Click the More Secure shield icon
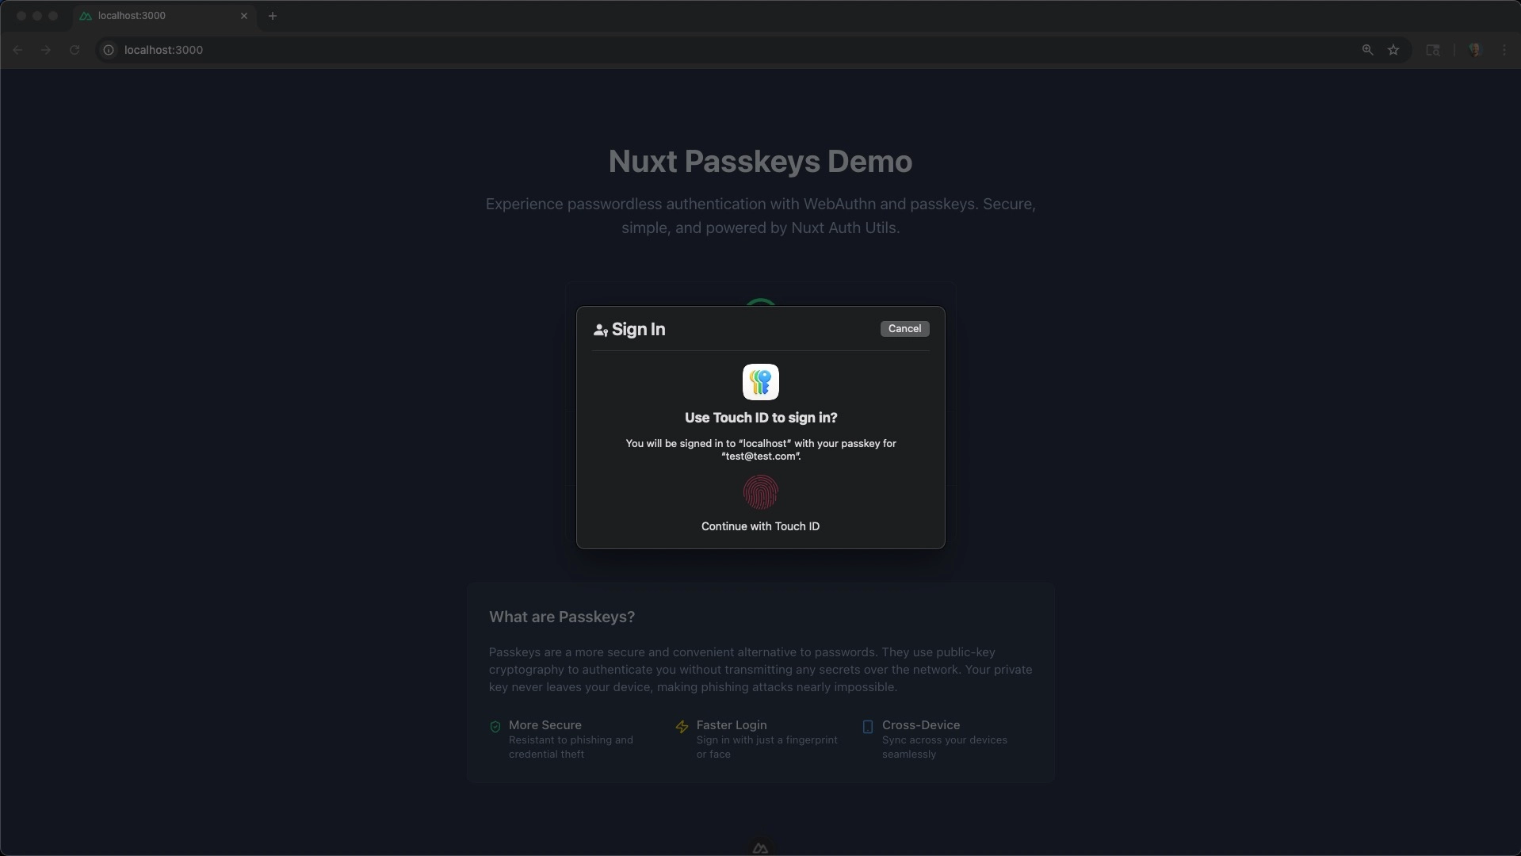 click(495, 727)
